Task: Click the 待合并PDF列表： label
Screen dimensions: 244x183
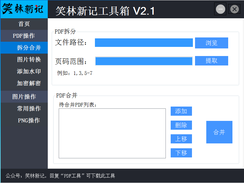Action: (78, 105)
